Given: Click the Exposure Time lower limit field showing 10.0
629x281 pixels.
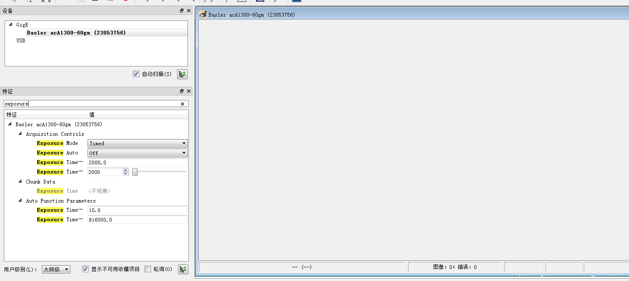Looking at the screenshot, I should 138,210.
